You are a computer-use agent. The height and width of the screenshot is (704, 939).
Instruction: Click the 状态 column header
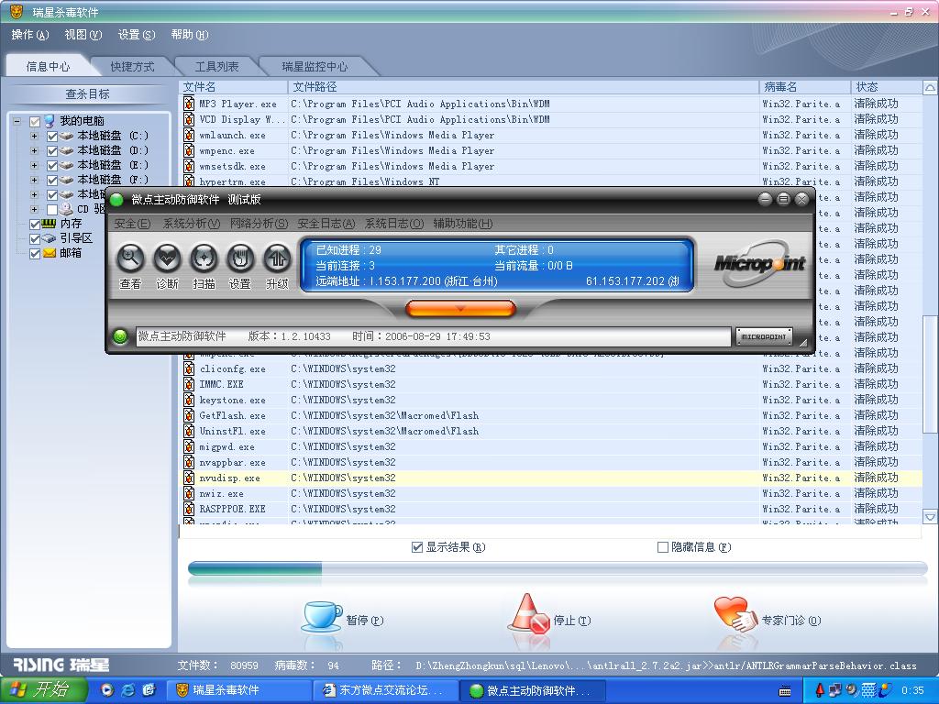coord(887,87)
